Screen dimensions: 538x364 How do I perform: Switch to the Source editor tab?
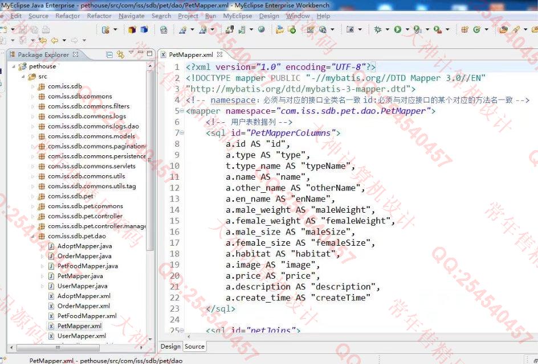tap(194, 346)
